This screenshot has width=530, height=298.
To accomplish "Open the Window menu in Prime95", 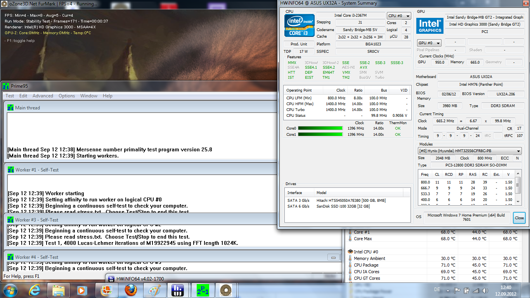I will tap(89, 96).
